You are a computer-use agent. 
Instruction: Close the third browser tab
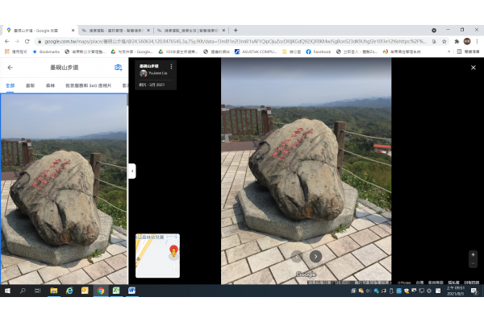coord(223,31)
